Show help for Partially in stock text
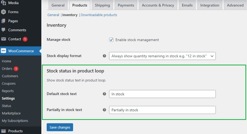 coord(105,110)
